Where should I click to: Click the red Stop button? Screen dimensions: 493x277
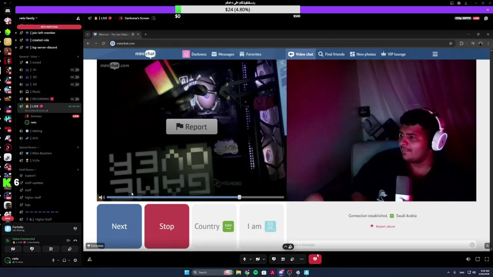[x=167, y=226]
